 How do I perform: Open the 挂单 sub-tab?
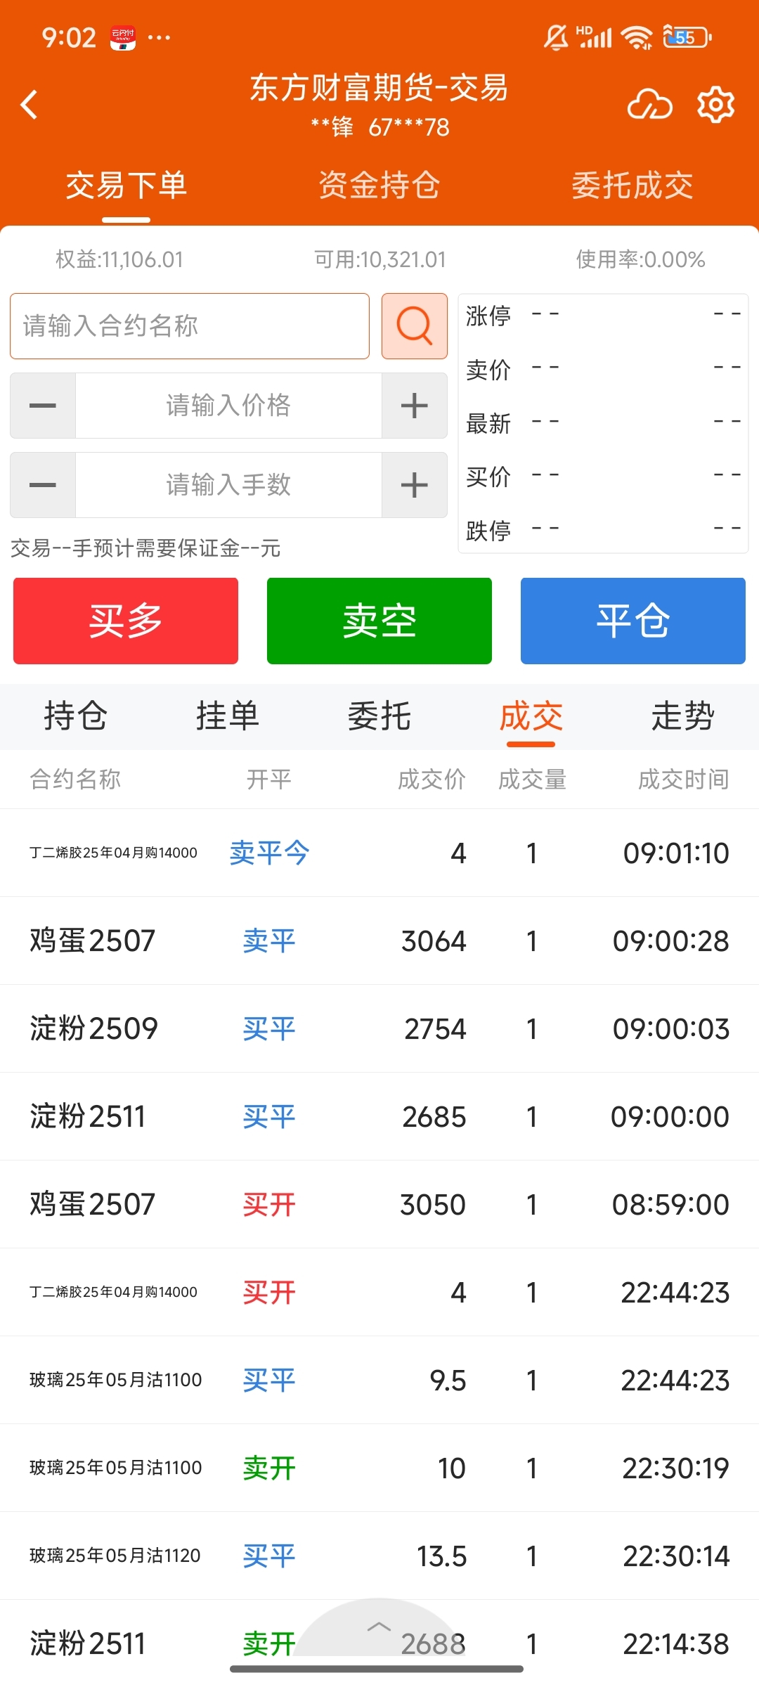click(x=228, y=716)
